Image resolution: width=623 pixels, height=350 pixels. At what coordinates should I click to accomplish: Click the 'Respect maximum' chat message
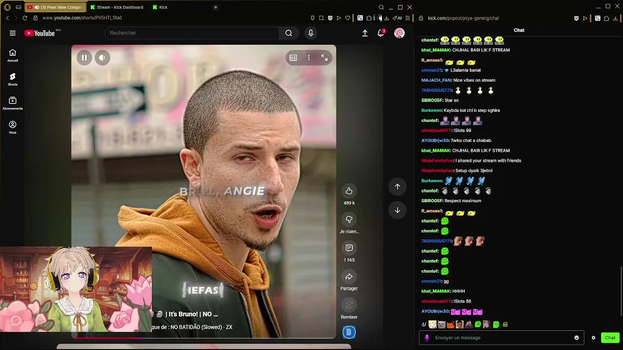[463, 201]
